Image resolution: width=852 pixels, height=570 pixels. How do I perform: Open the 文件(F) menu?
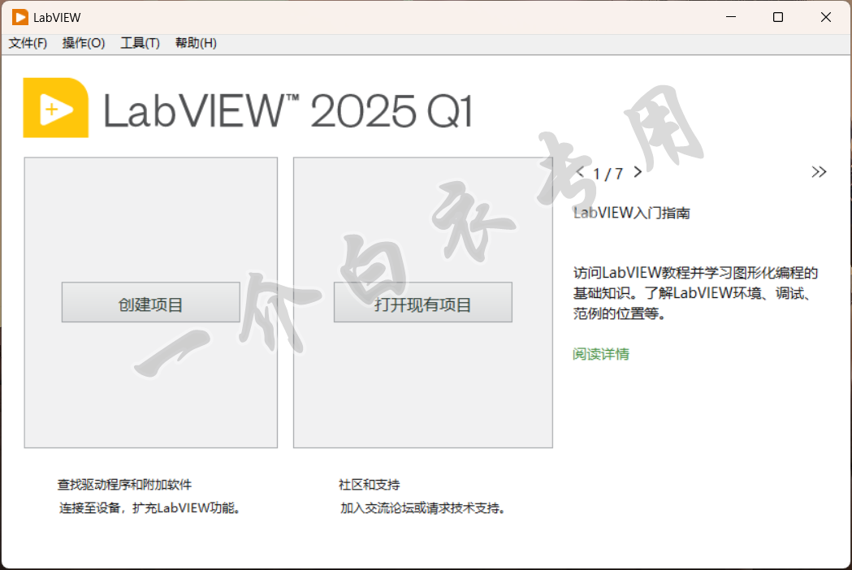(x=28, y=43)
